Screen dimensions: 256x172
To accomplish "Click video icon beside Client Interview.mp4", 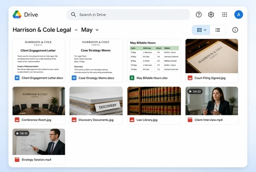I will (190, 120).
